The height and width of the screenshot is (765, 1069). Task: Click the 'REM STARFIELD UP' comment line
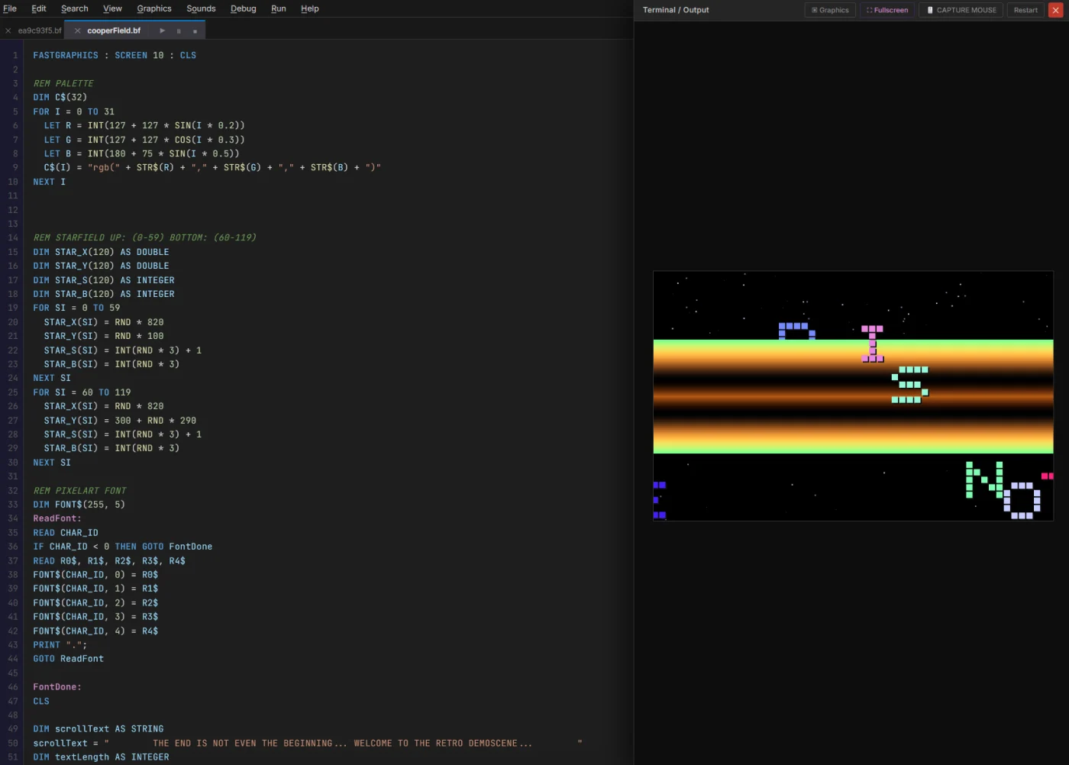tap(144, 238)
